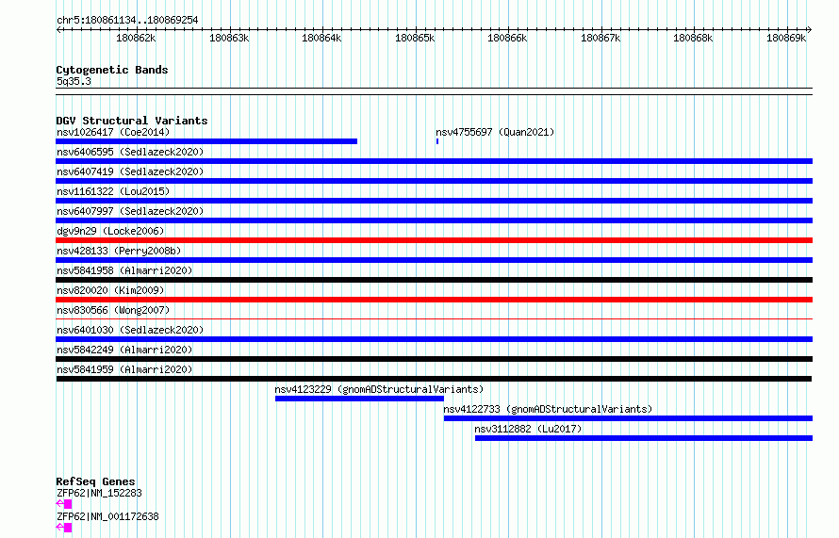Screen dimensions: 839x538
Task: Select the blue bar for nsv4123229
Action: tap(359, 399)
